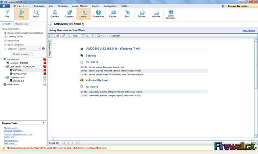Screen dimensions: 258x154
Task: Open the System Information view
Action: pyautogui.click(x=171, y=14)
